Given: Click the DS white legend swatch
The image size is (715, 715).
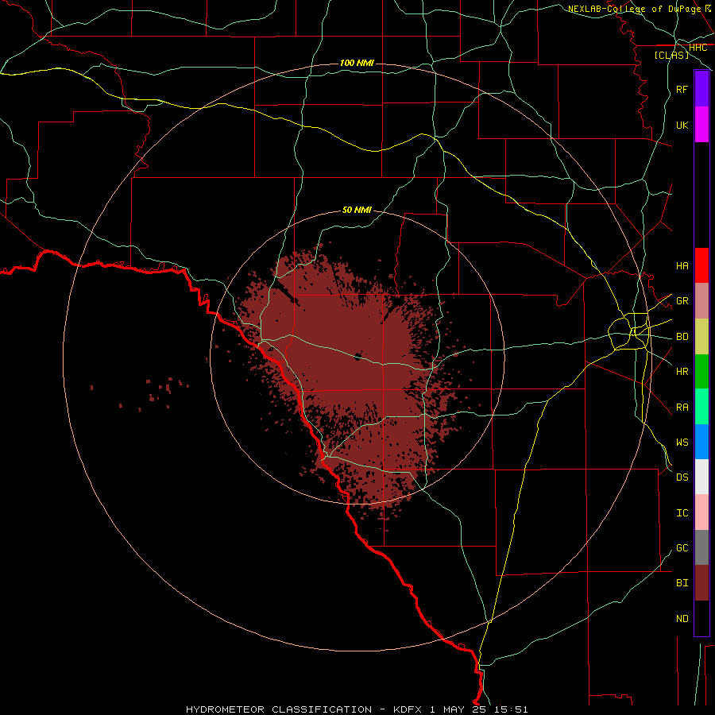Looking at the screenshot, I should click(701, 477).
